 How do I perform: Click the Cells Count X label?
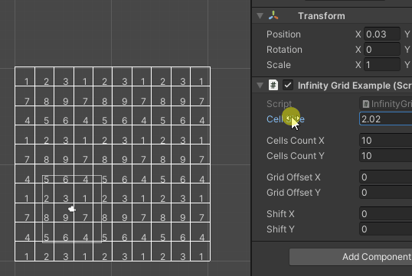(296, 141)
